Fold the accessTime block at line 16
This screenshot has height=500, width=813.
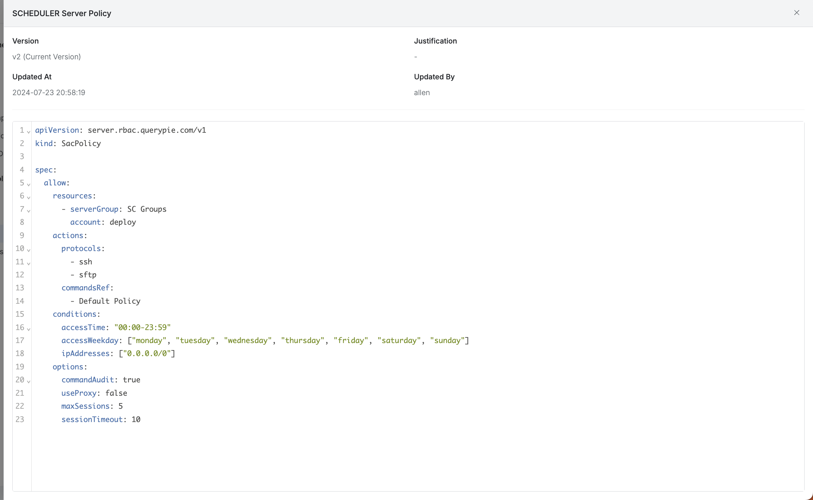pos(29,329)
